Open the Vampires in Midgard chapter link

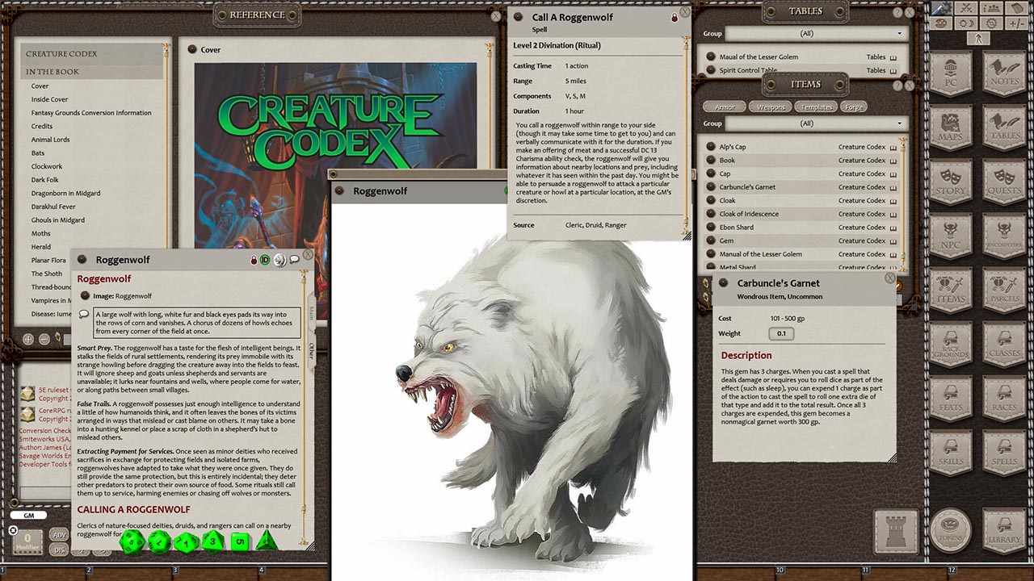(50, 300)
